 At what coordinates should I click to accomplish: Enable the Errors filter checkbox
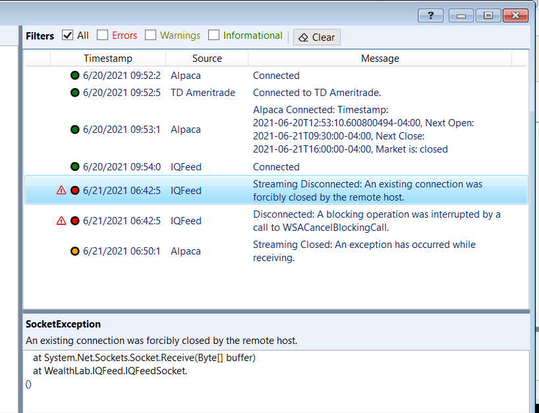(102, 35)
